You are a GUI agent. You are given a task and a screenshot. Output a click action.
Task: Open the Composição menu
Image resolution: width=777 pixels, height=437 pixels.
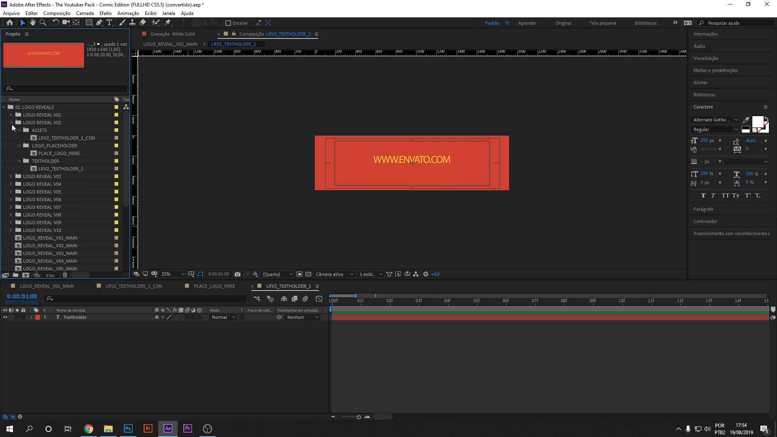[57, 13]
